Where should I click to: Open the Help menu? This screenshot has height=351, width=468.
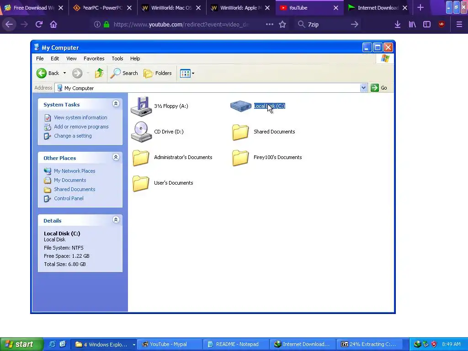135,58
